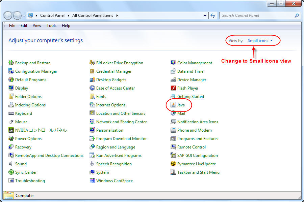Click the Display monitor icon
The image size is (304, 202).
point(11,88)
